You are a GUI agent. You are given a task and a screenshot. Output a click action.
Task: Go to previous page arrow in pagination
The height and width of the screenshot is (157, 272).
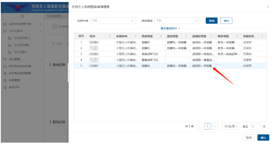(x=200, y=126)
